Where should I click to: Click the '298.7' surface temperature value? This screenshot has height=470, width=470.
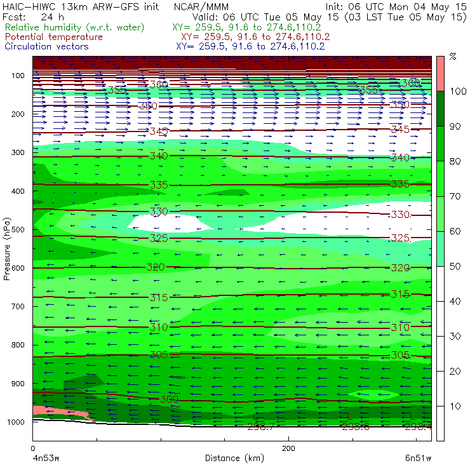click(x=261, y=427)
